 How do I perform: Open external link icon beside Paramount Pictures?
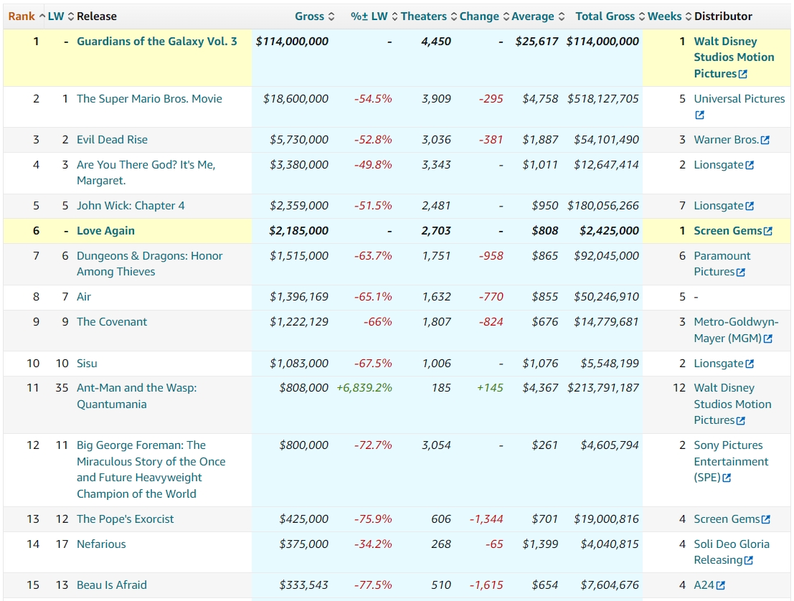pos(741,272)
